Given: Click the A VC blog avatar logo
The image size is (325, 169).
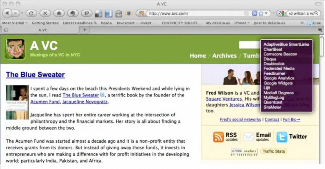Looking at the screenshot, I should click(15, 49).
